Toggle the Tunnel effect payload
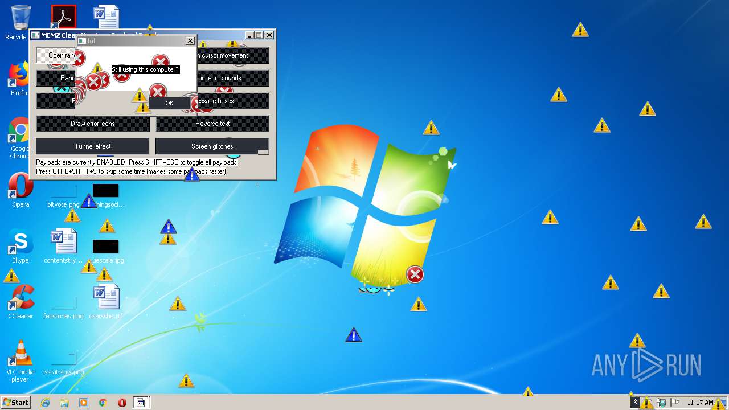Screen dimensions: 729x410 tap(92, 146)
